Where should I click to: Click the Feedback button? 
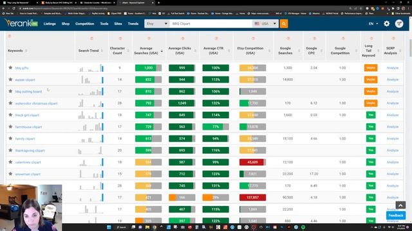click(x=396, y=216)
